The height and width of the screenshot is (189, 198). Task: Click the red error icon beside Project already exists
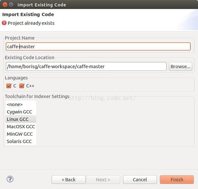point(4,23)
